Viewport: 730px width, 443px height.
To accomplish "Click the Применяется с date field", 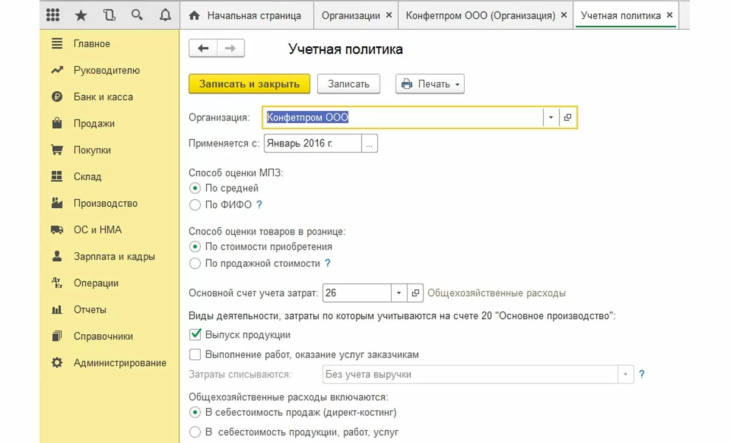I will pyautogui.click(x=313, y=143).
